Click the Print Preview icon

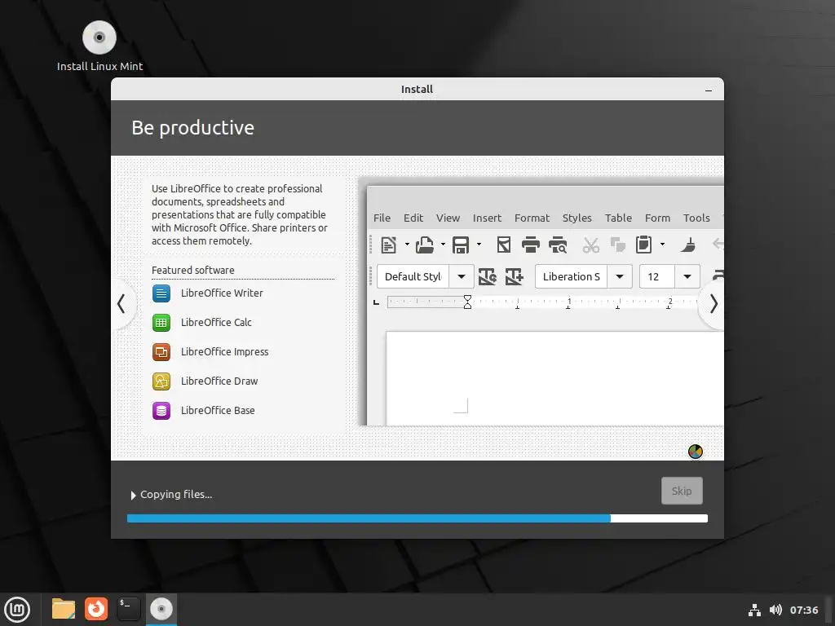point(558,245)
